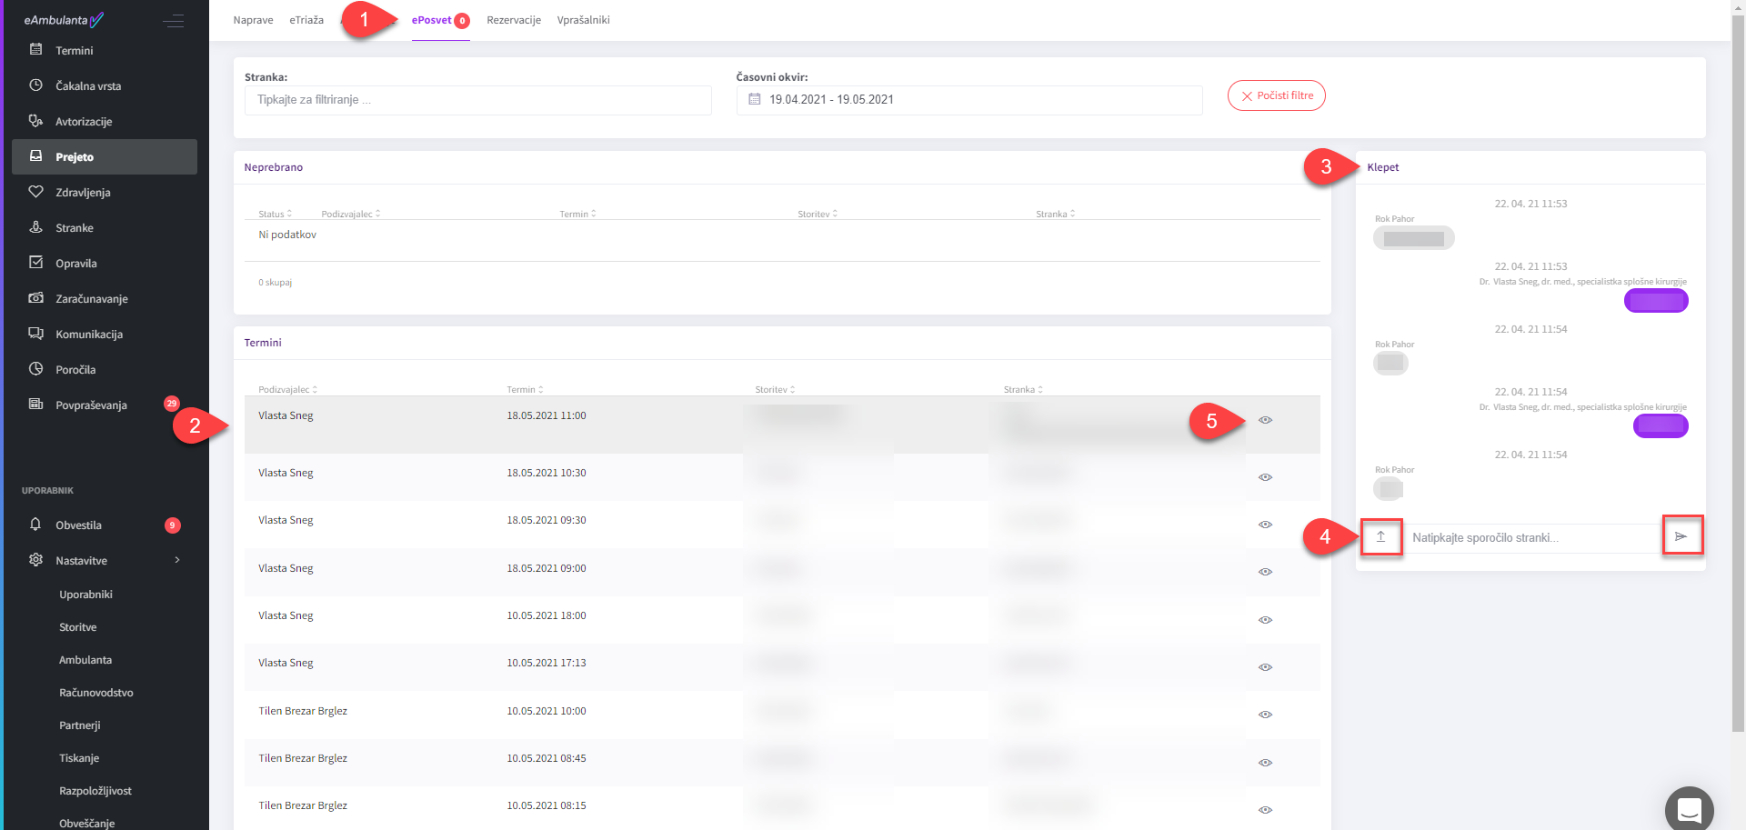Collapse the sidebar with hamburger icon
Viewport: 1746px width, 830px height.
click(173, 21)
